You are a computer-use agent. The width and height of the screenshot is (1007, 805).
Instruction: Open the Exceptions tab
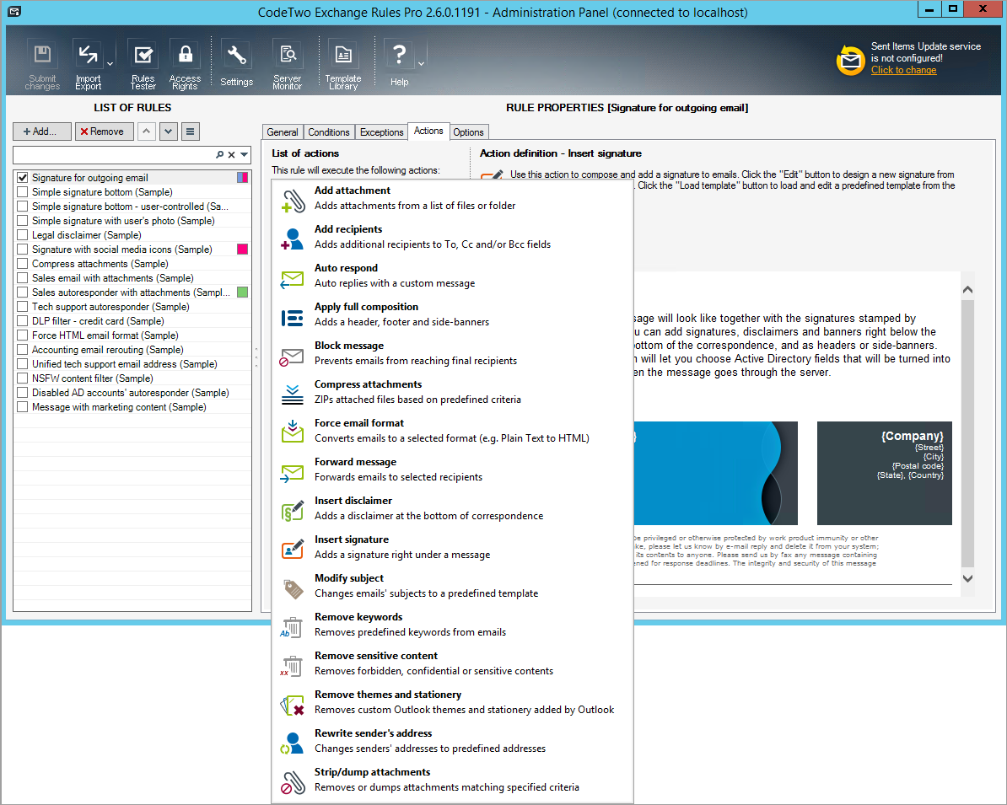[381, 132]
